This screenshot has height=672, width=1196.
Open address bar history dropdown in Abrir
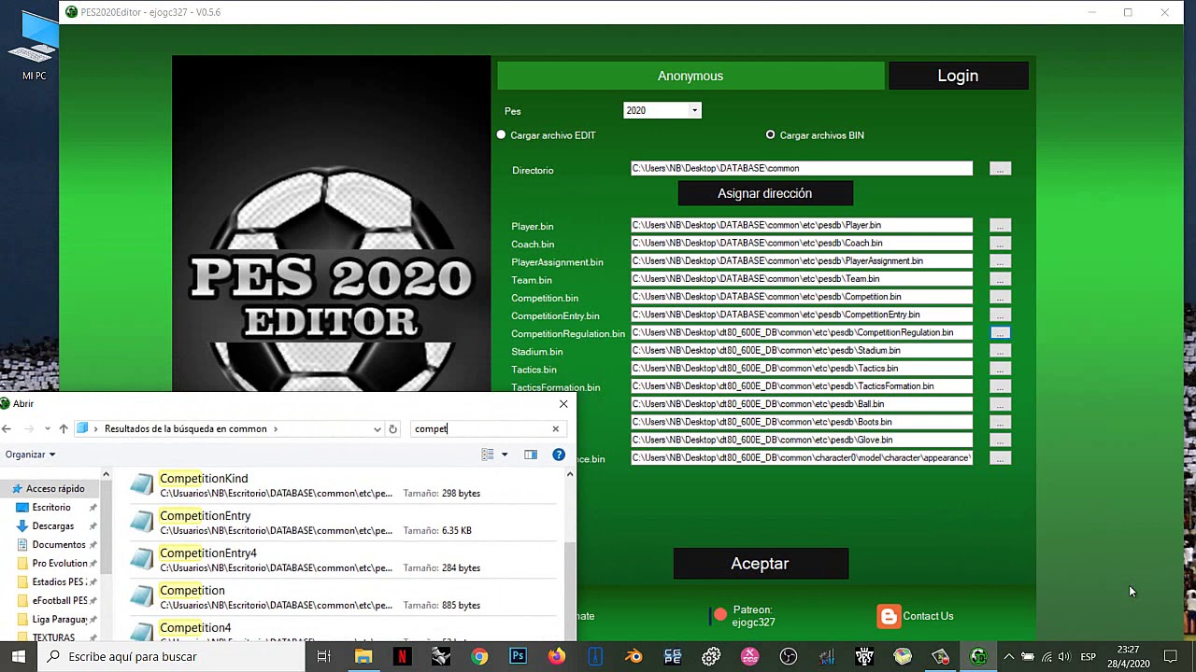[x=377, y=429]
